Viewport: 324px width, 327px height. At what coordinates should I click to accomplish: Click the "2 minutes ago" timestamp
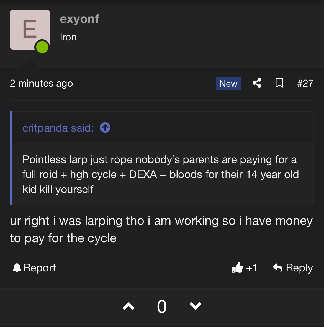tap(42, 83)
